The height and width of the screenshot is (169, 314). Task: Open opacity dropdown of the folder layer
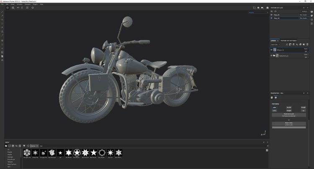tap(306, 57)
